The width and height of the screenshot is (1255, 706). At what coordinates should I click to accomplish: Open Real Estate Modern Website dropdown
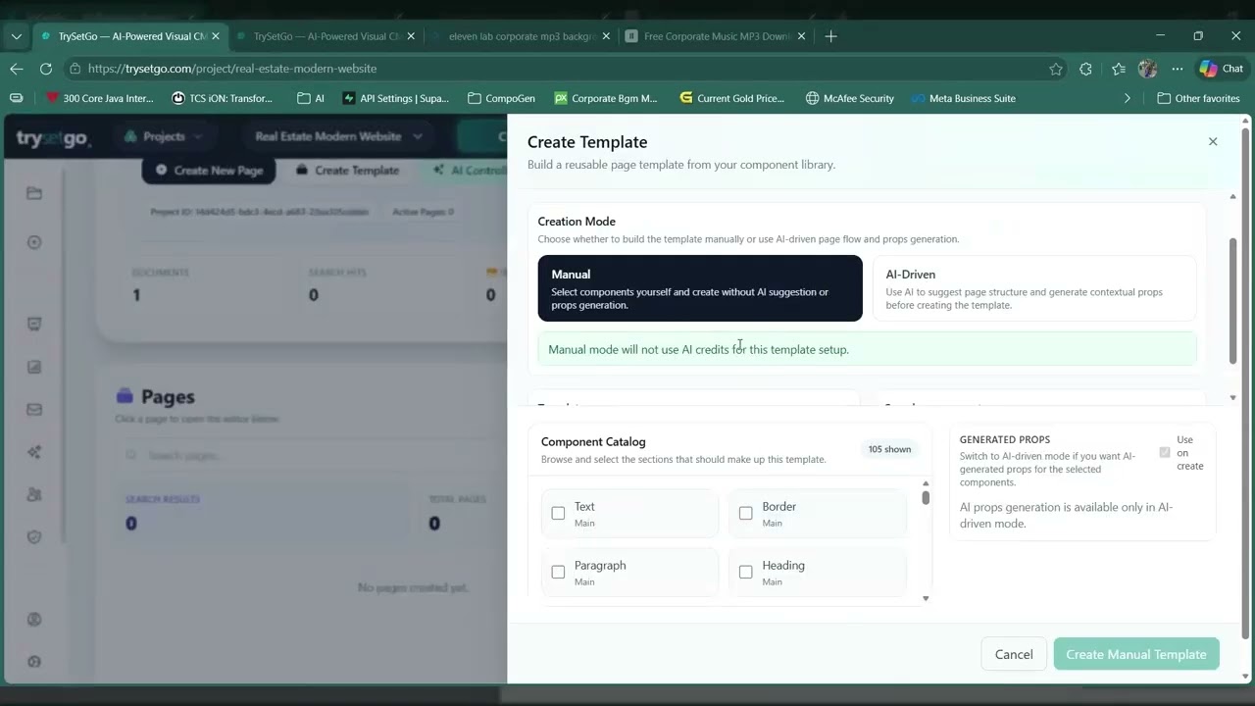[338, 136]
